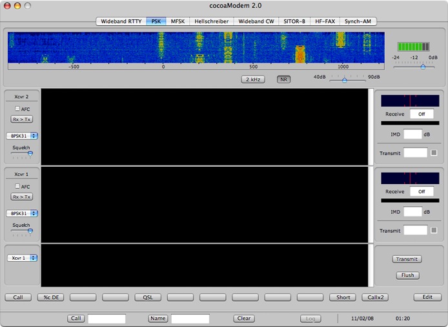
Task: Click the strong red signal in the waterfall
Action: click(x=300, y=54)
